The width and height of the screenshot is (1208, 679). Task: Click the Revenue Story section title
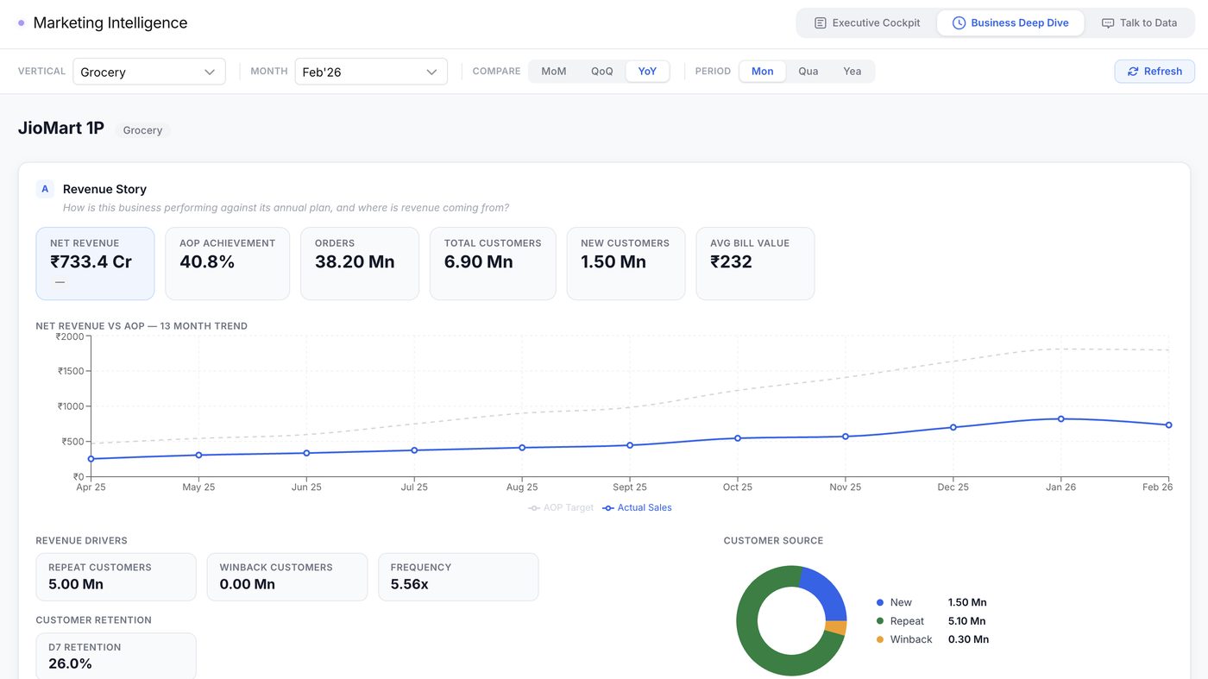104,189
